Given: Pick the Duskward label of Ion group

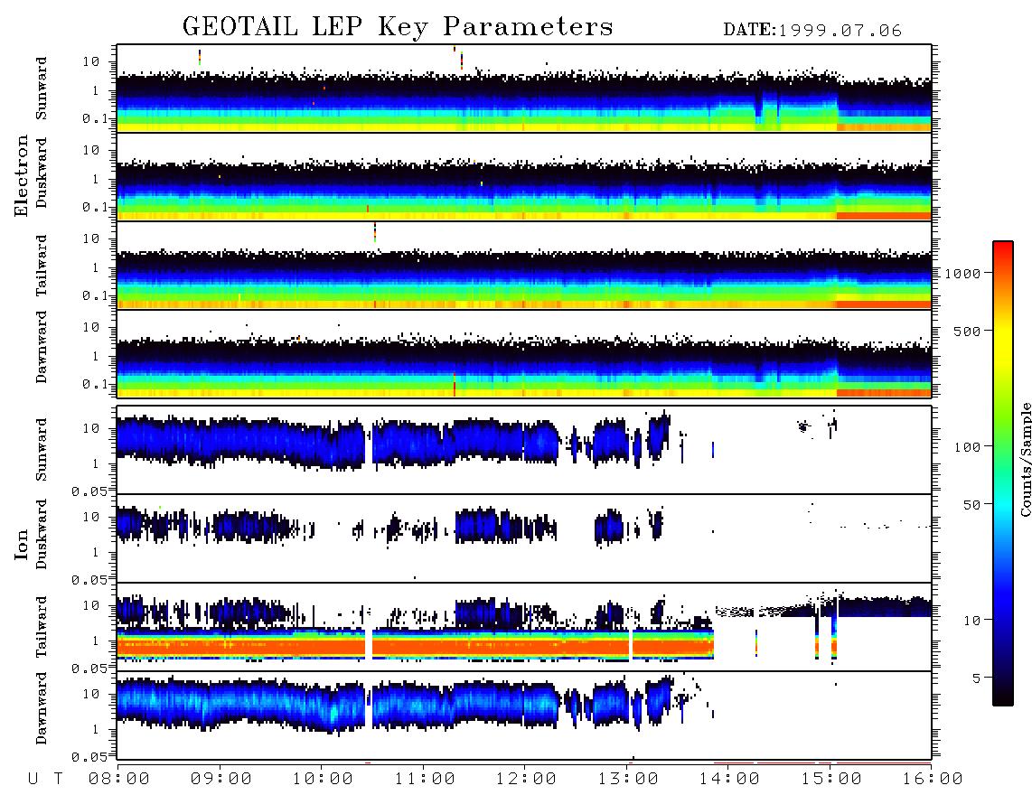Looking at the screenshot, I should click(42, 534).
